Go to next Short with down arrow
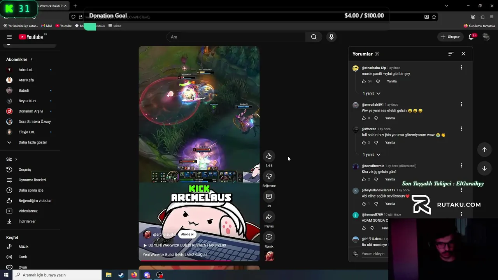The width and height of the screenshot is (498, 280). 484,168
